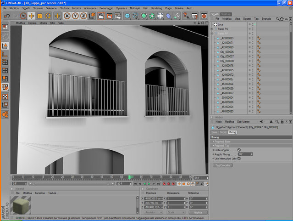The height and width of the screenshot is (221, 293).
Task: Activate the Rotate tool icon
Action: [48, 16]
